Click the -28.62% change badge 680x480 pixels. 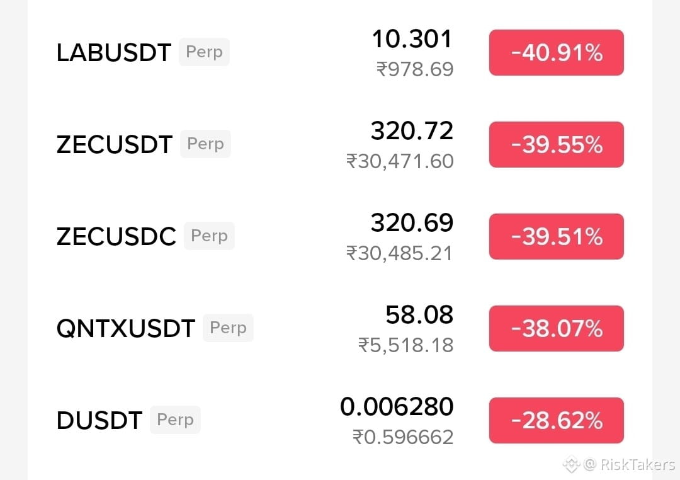tap(557, 421)
